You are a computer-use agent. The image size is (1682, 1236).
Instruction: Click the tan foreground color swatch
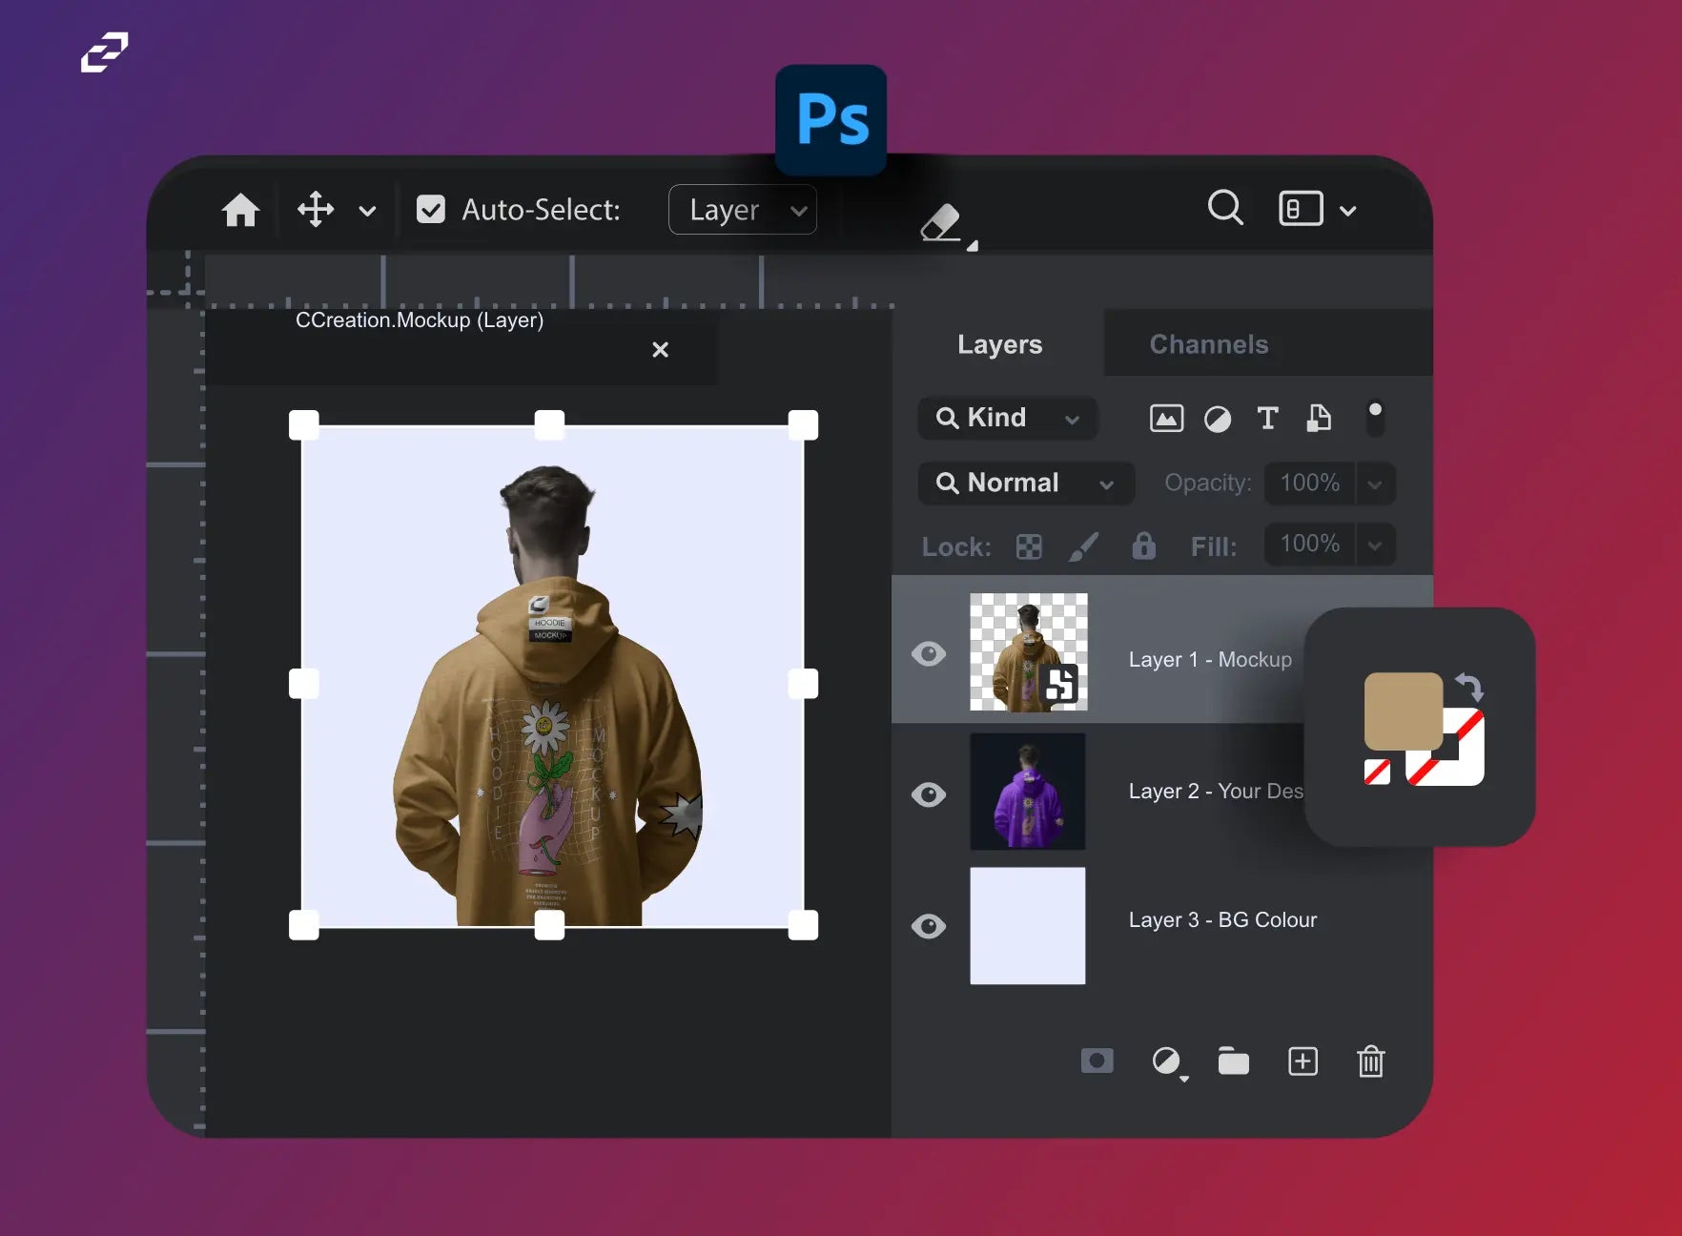[x=1402, y=711]
